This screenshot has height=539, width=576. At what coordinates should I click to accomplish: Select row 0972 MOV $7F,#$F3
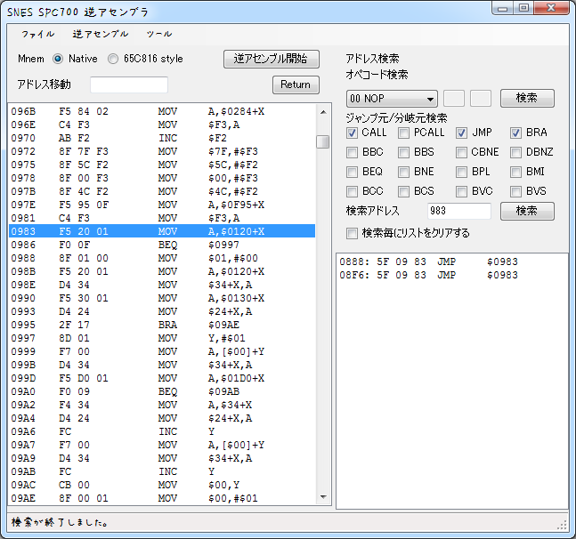[x=162, y=151]
